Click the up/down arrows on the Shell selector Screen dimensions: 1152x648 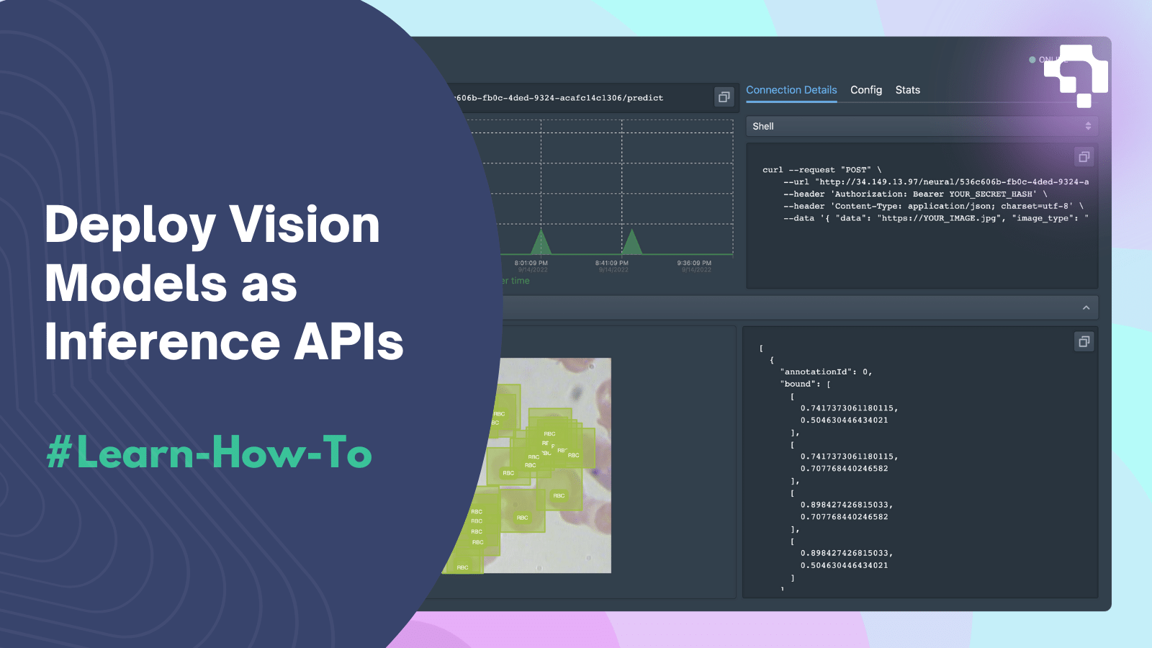(1089, 126)
